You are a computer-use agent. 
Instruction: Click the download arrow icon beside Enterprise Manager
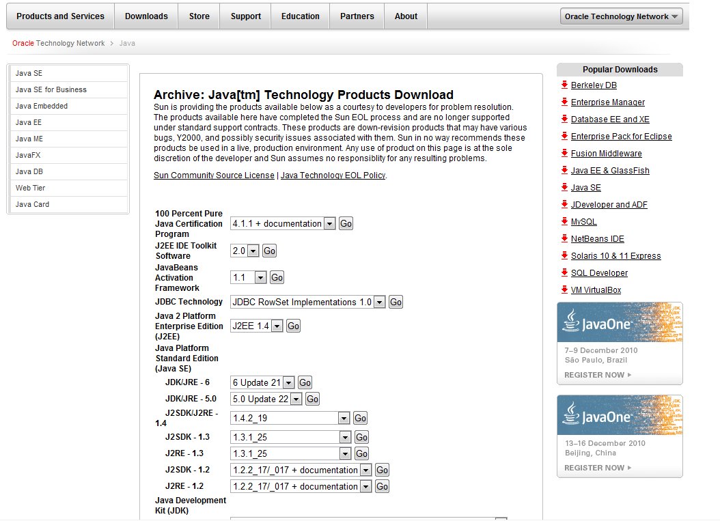pos(564,102)
